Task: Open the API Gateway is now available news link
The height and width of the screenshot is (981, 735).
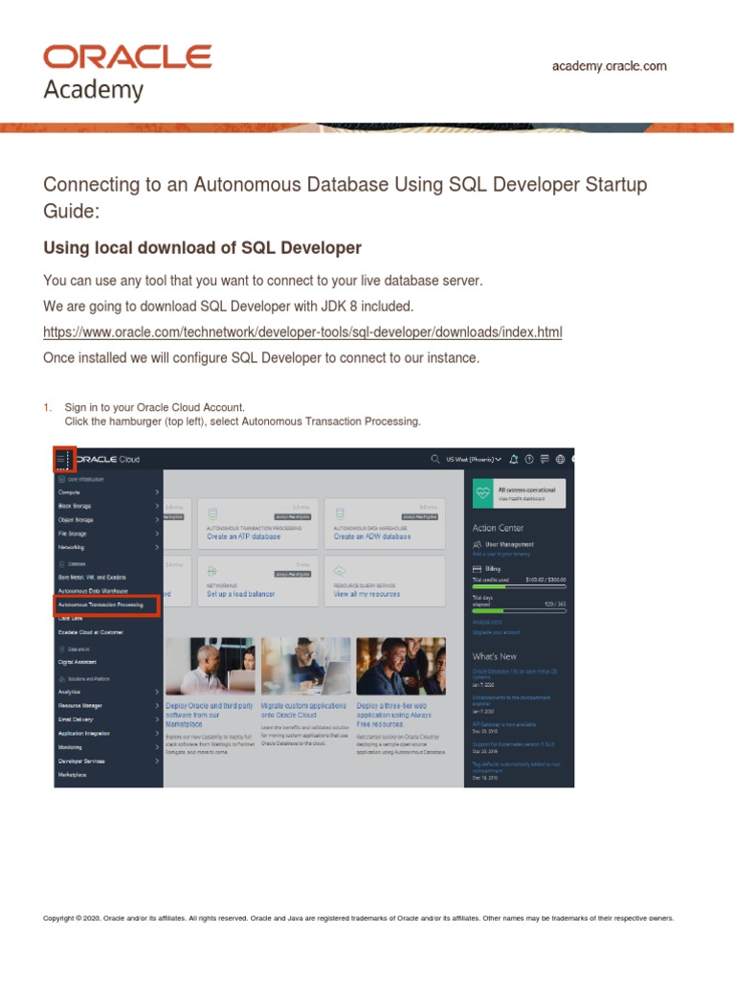Action: coord(503,724)
